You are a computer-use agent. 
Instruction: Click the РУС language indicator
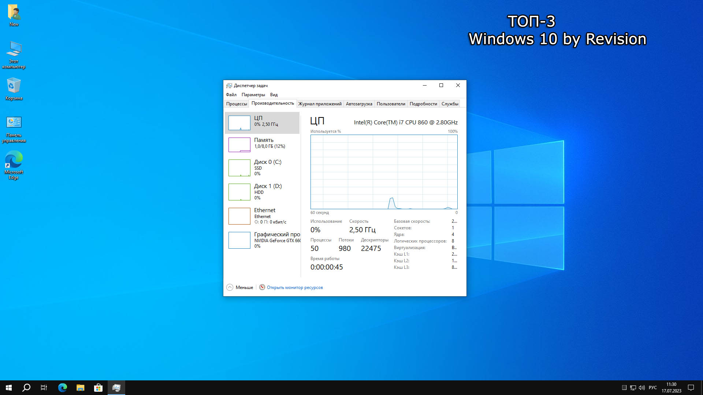click(x=652, y=388)
